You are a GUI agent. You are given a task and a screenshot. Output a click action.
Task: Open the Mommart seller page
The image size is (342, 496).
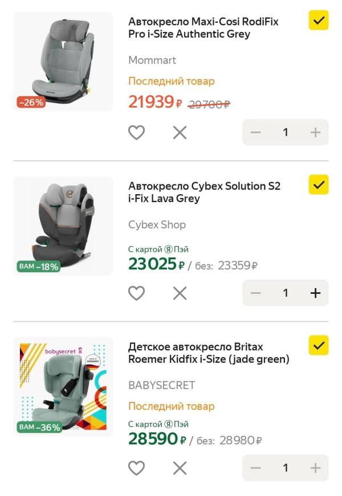tap(152, 60)
